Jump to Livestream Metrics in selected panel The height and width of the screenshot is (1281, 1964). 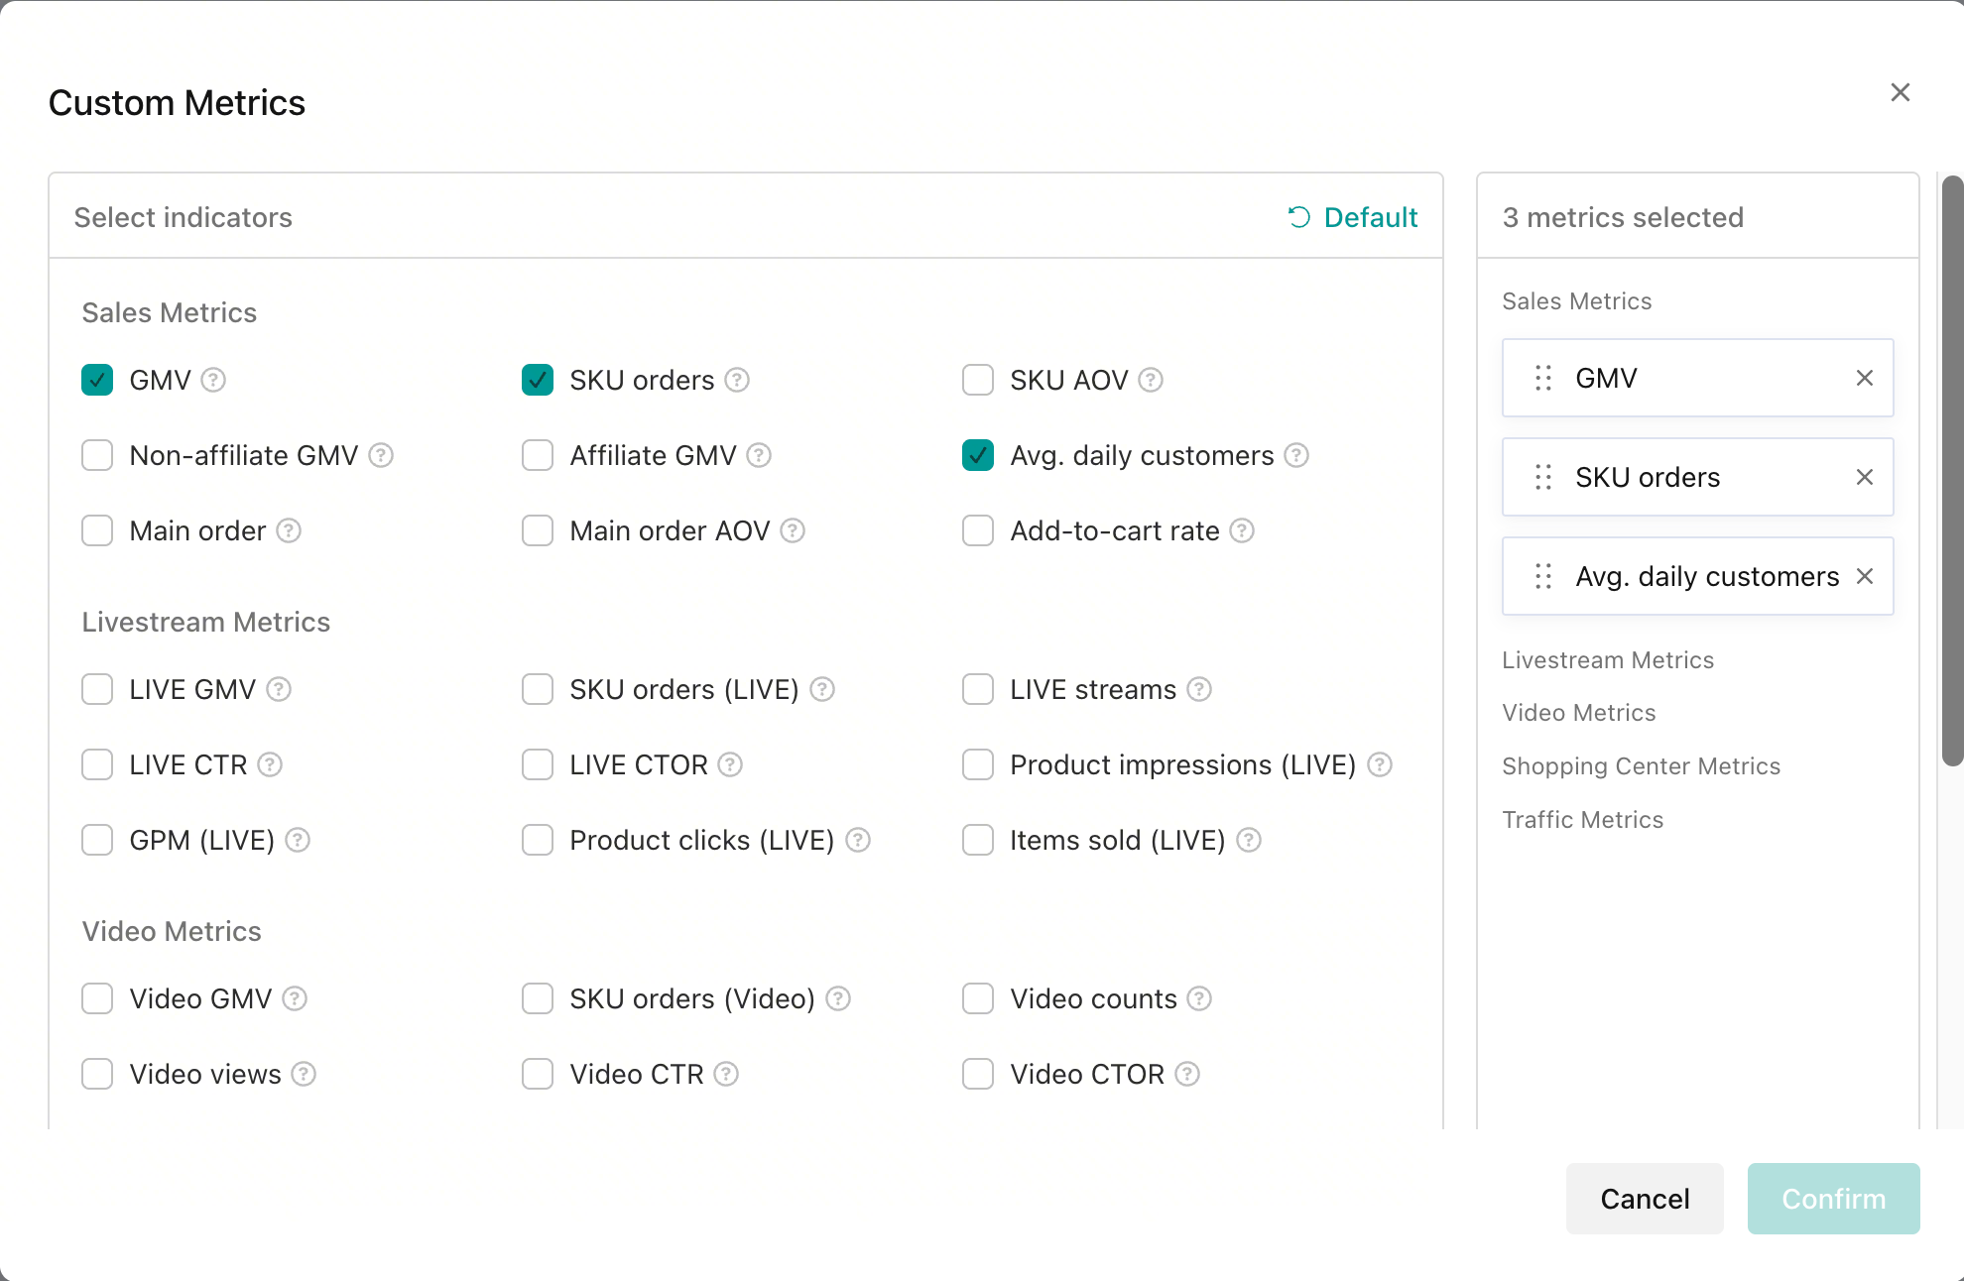[1608, 660]
